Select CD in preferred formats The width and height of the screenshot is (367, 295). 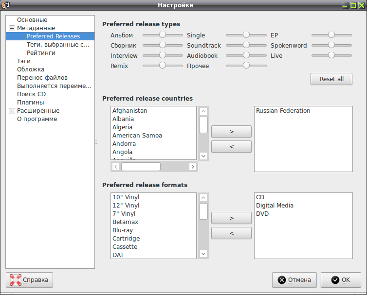coord(303,197)
